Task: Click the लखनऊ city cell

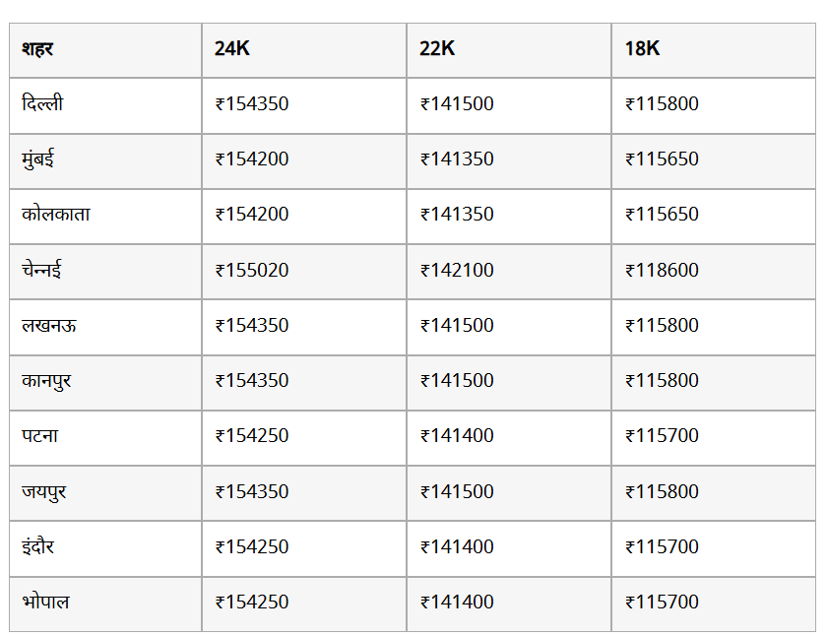Action: (49, 325)
